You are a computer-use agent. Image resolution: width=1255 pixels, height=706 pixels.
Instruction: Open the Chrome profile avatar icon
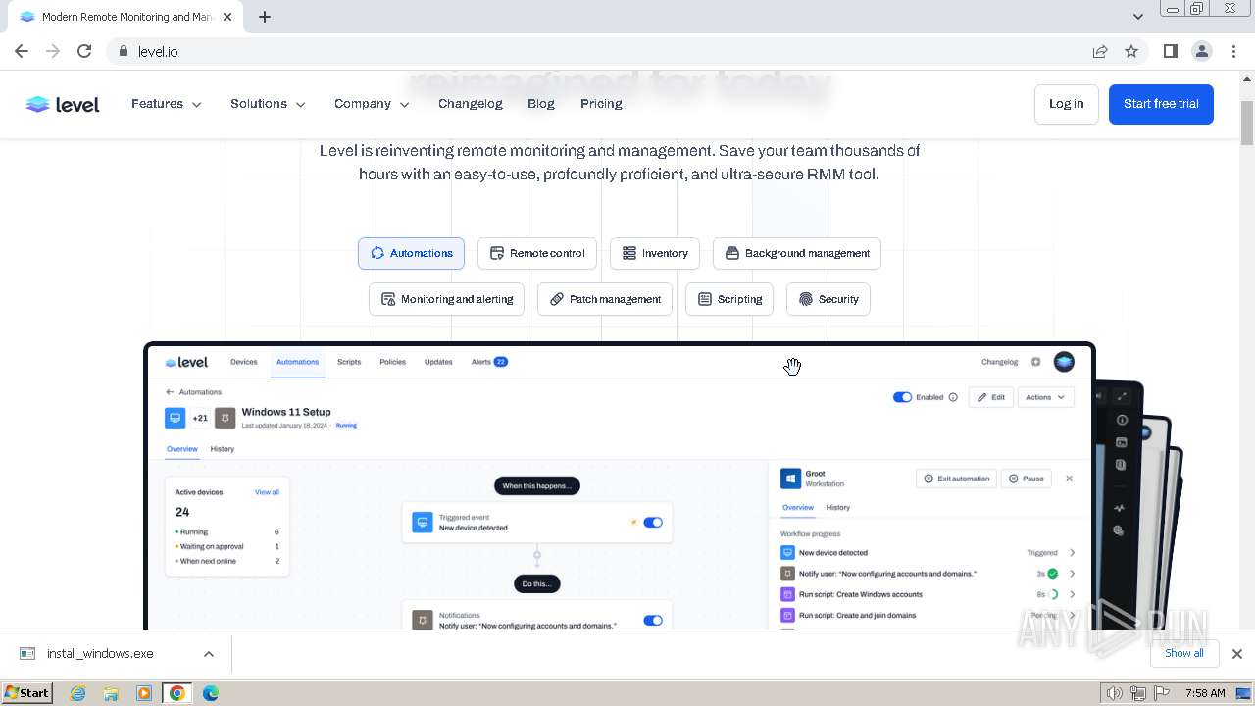pyautogui.click(x=1202, y=51)
